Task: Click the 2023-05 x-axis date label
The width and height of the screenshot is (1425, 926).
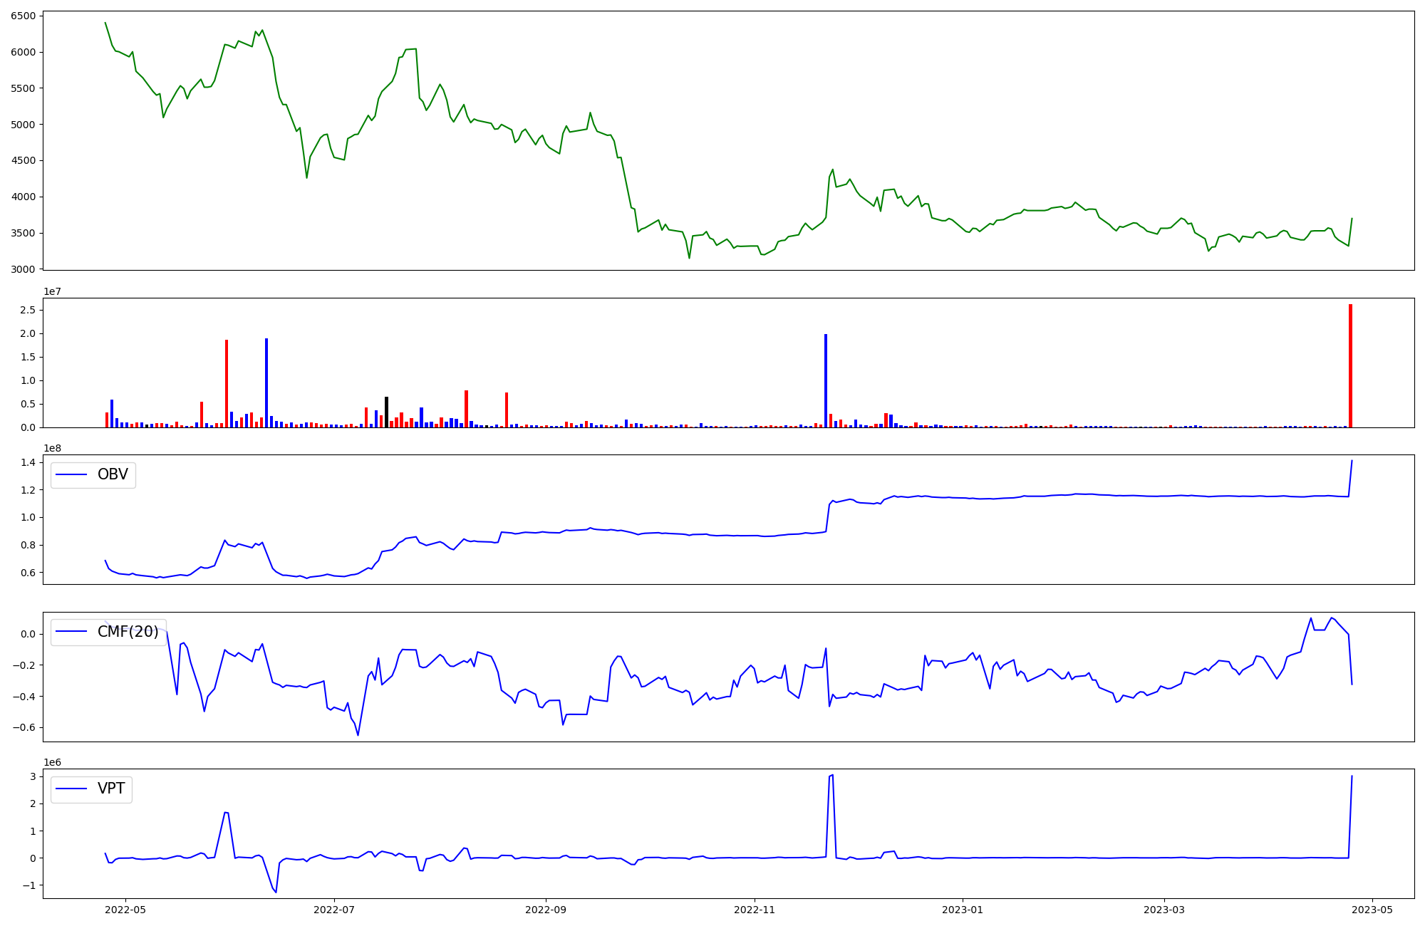Action: pos(1372,910)
